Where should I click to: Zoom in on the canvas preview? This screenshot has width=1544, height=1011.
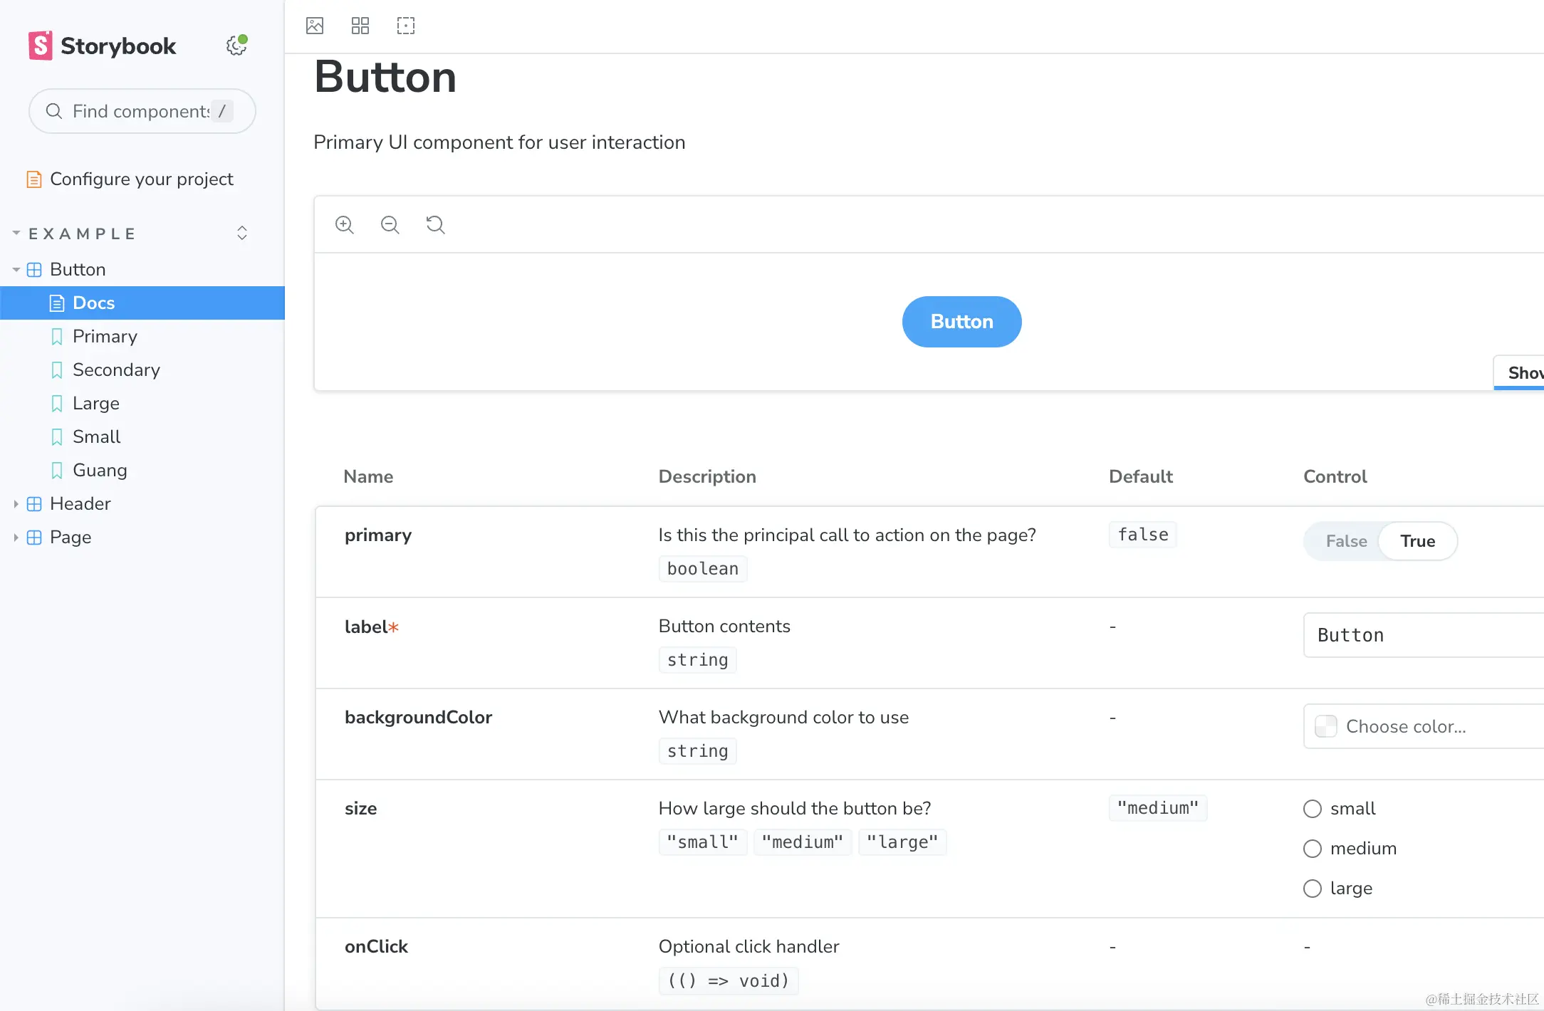coord(345,225)
